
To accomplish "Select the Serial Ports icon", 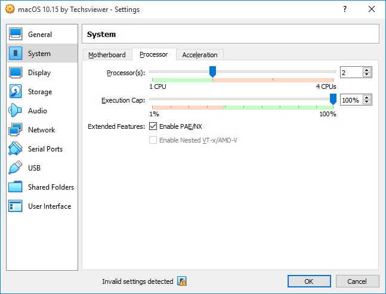I will tap(16, 149).
